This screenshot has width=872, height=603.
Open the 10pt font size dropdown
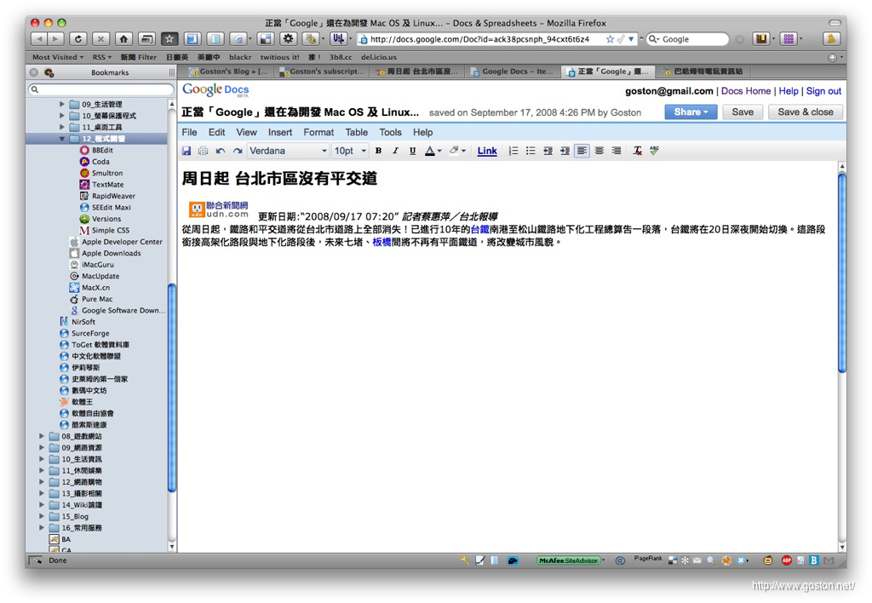click(x=350, y=151)
